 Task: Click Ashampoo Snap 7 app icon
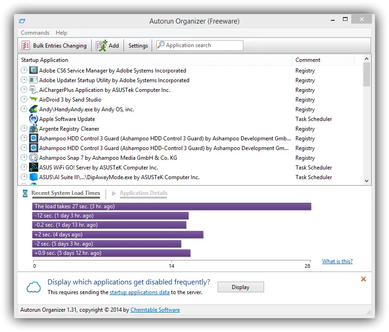click(x=34, y=157)
